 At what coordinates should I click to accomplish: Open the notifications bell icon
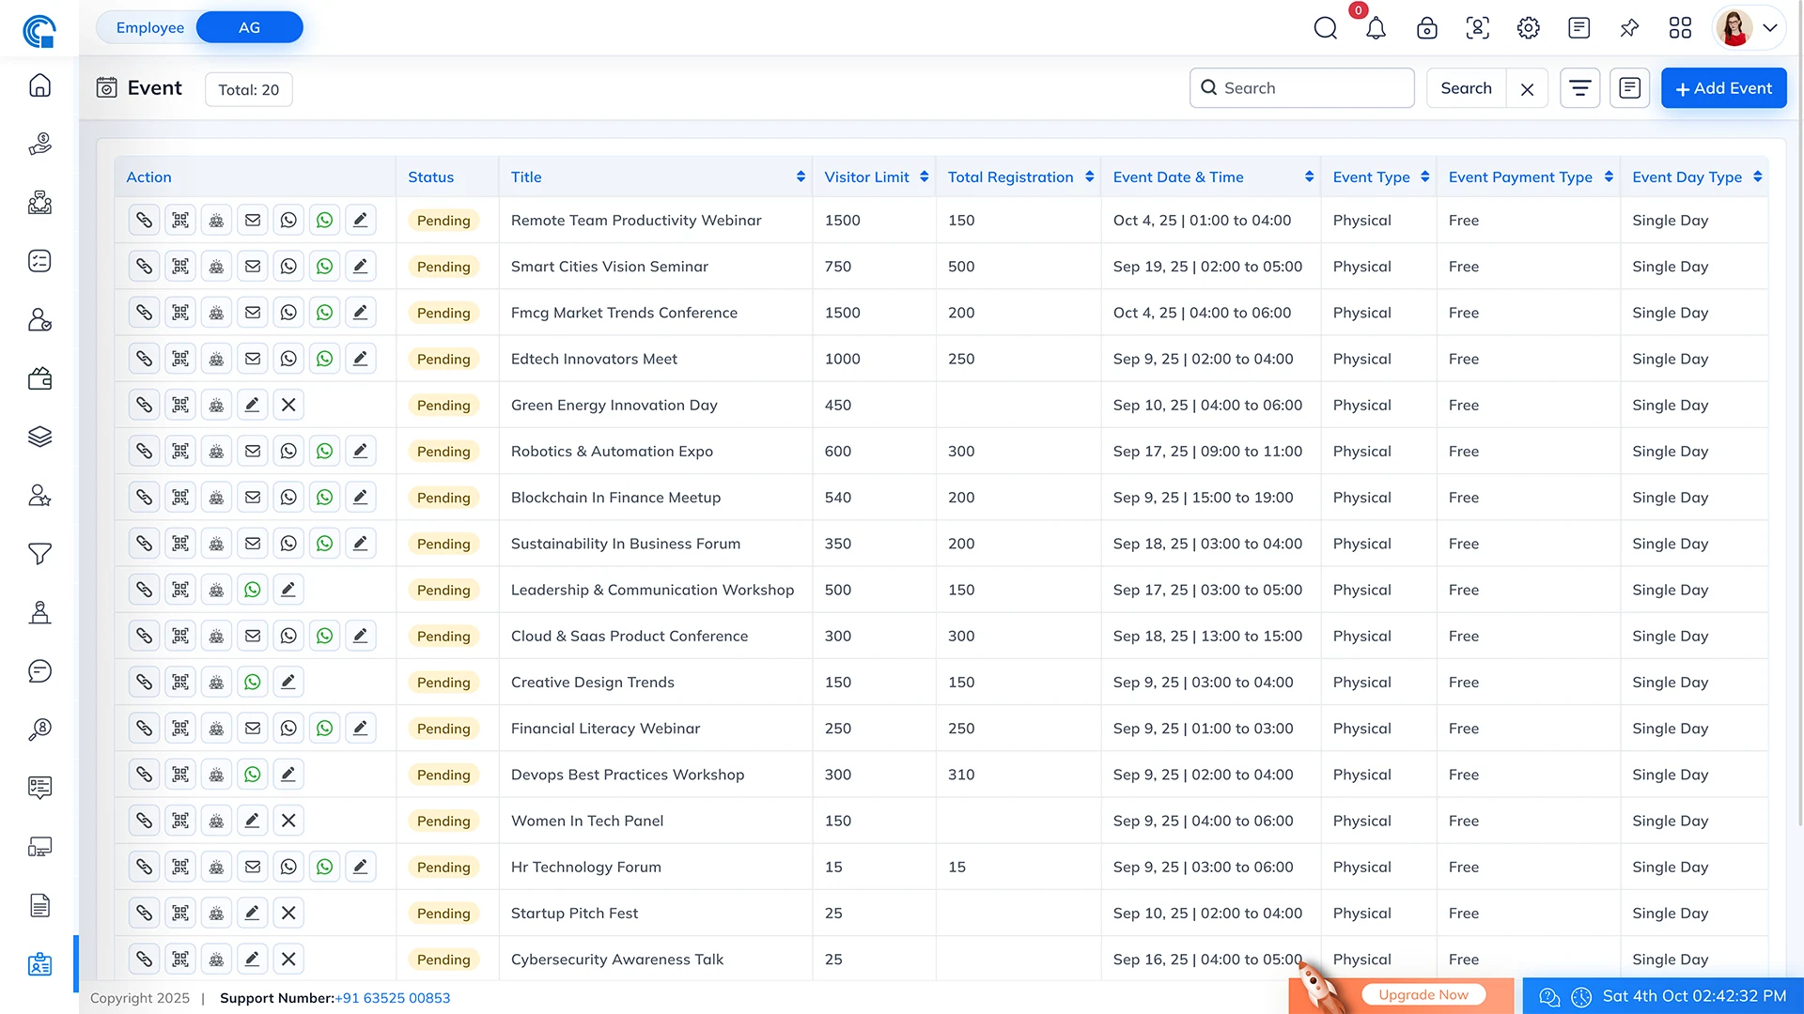[1376, 28]
